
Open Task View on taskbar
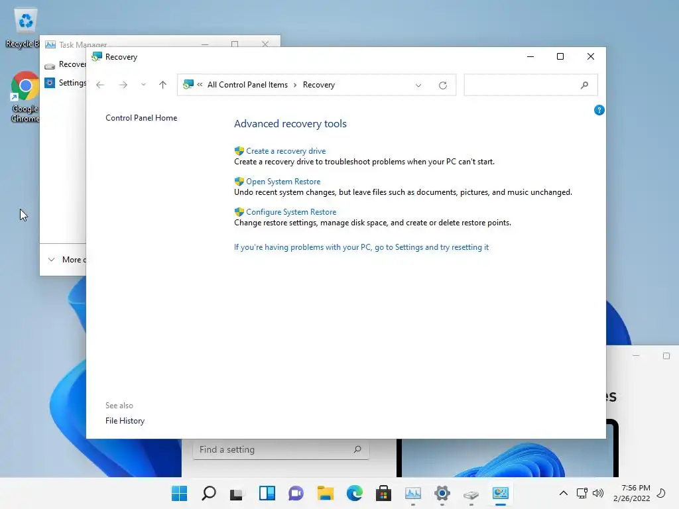click(237, 493)
